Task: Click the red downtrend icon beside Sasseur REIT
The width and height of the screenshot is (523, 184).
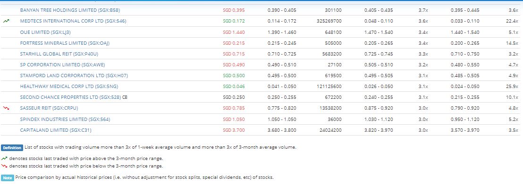Action: click(6, 108)
